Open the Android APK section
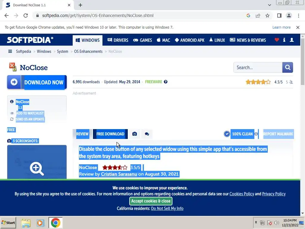The image size is (305, 229). click(x=190, y=40)
